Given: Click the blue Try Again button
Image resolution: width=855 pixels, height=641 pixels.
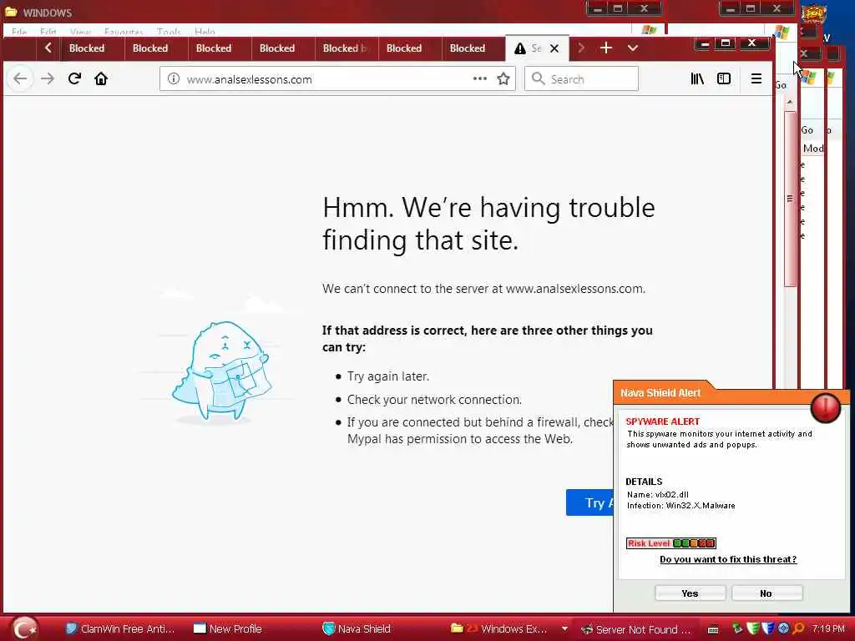Looking at the screenshot, I should pos(590,502).
